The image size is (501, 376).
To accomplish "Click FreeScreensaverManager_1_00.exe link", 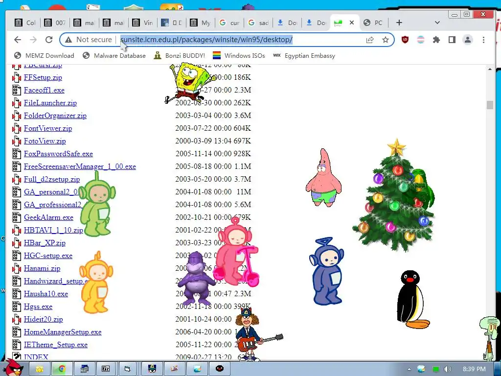I will [x=80, y=166].
